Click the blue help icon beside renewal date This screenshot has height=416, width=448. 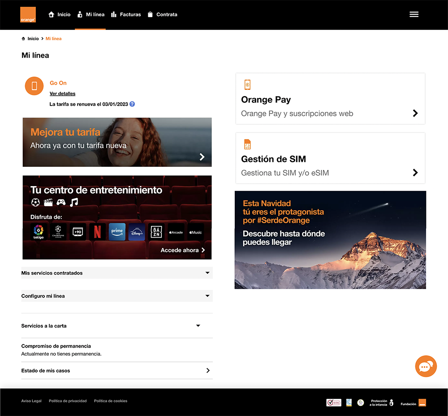(132, 104)
